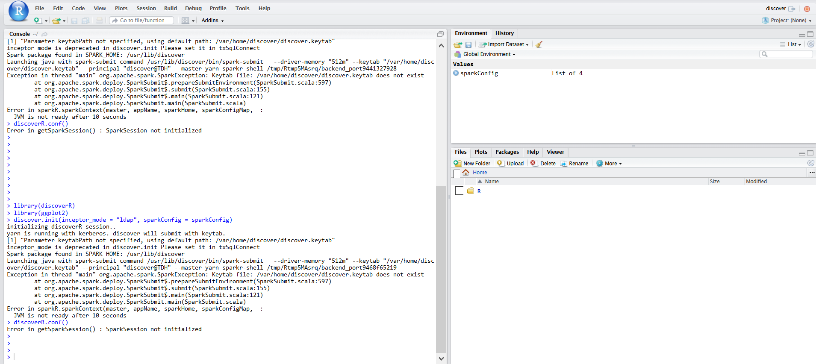
Task: Open the Session menu
Action: (x=146, y=8)
